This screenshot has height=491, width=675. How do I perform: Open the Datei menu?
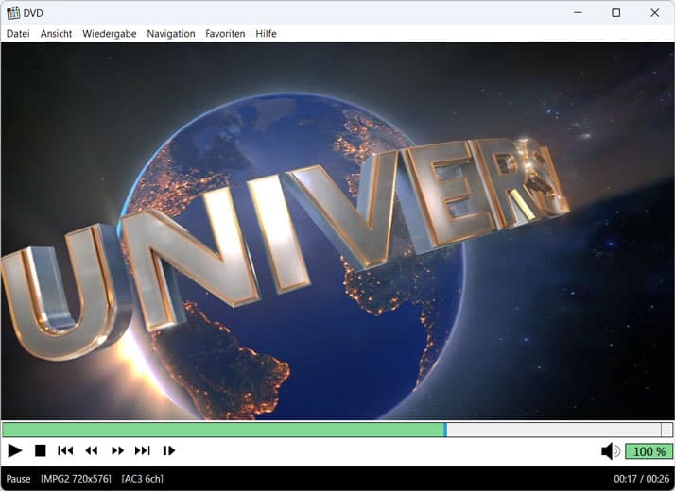tap(18, 34)
